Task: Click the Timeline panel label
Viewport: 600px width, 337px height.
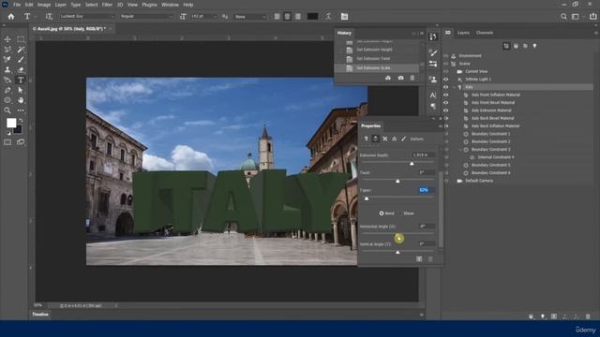Action: coord(40,315)
